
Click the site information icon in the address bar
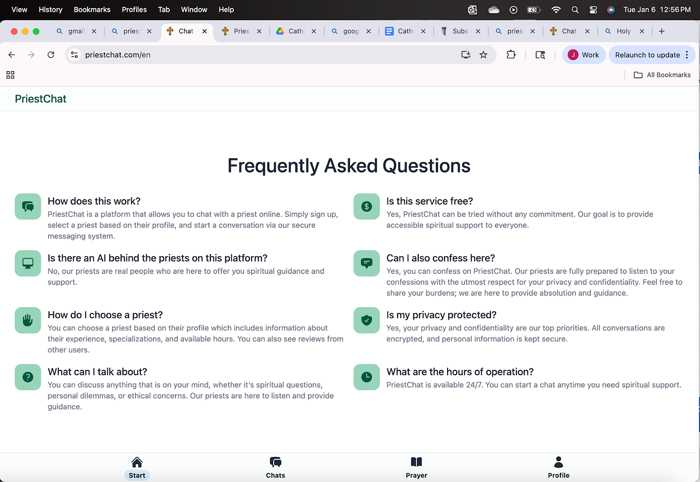pos(75,55)
